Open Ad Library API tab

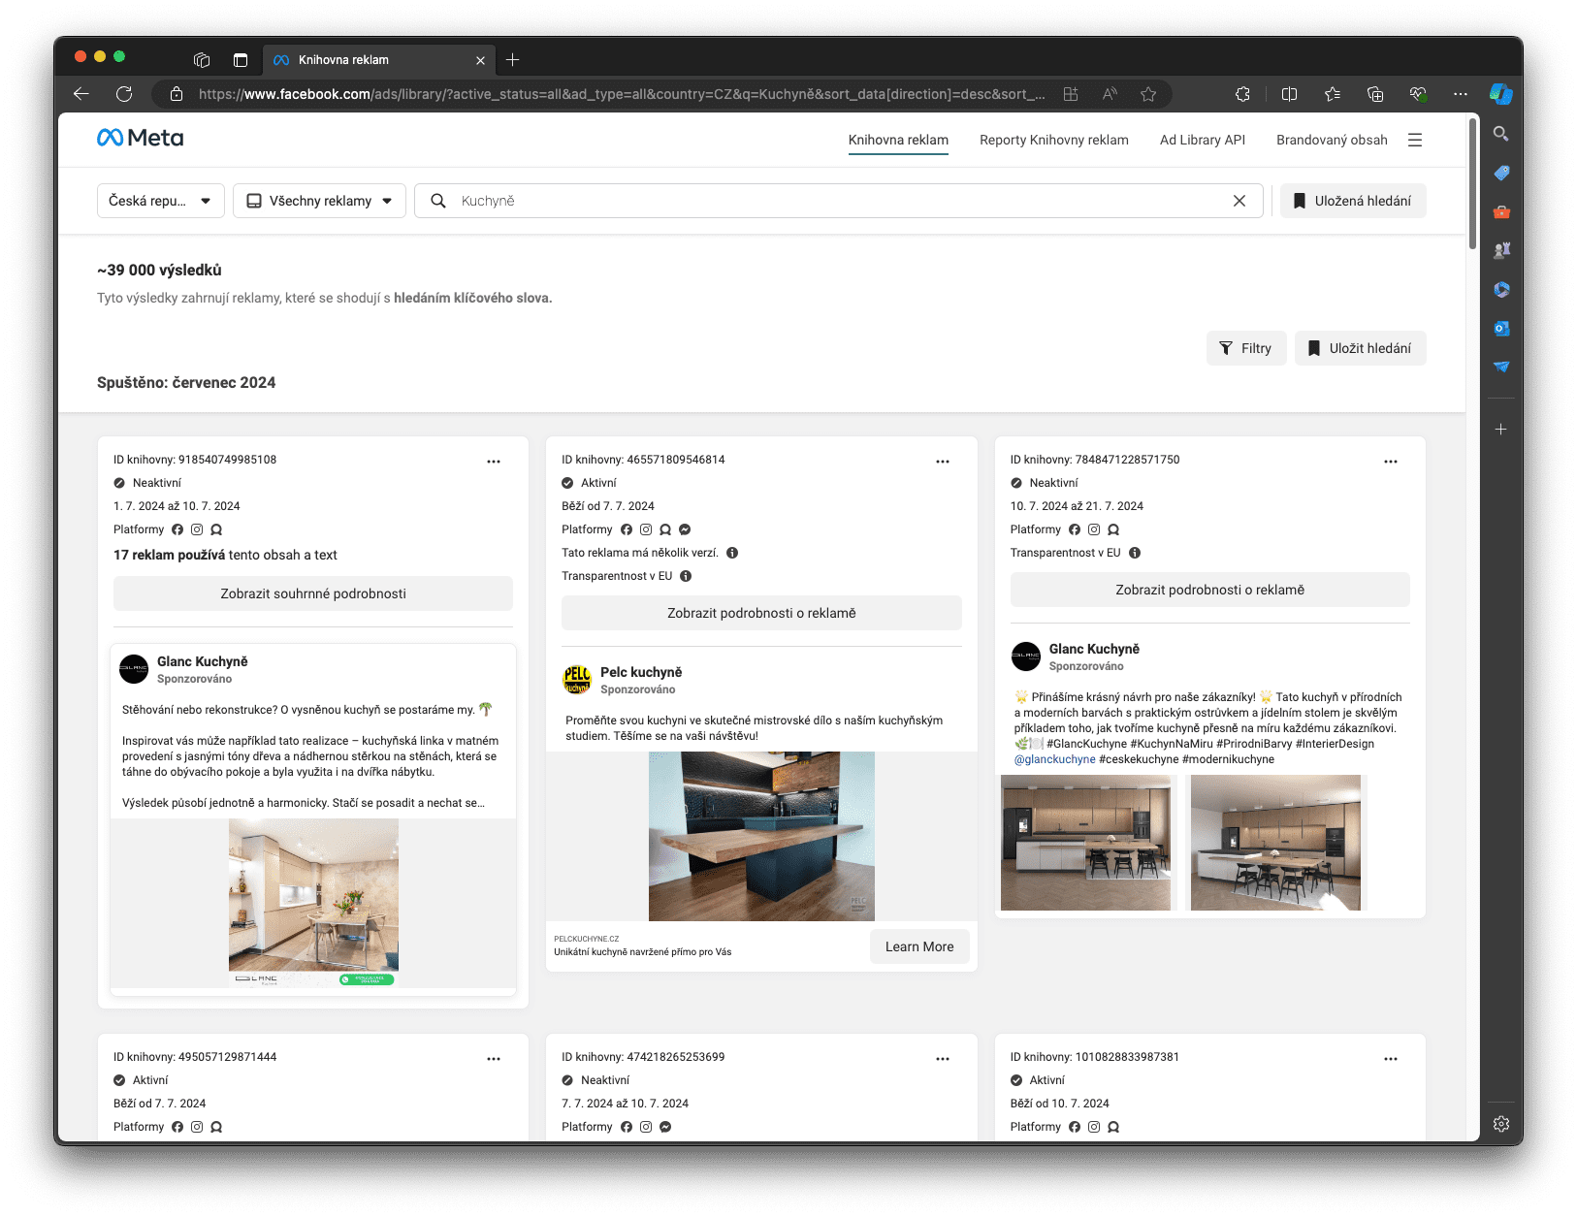click(1203, 140)
